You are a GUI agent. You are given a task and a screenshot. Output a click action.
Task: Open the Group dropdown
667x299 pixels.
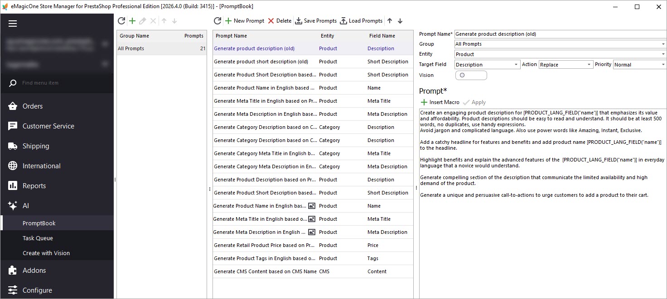(x=663, y=44)
